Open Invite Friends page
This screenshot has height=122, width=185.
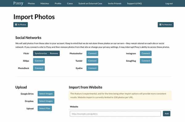point(115,3)
